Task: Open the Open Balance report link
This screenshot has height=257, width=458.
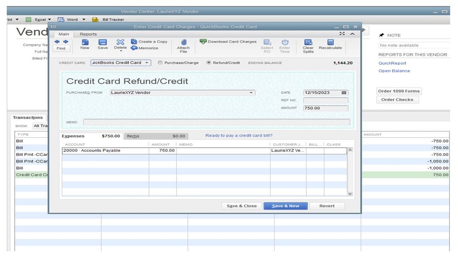Action: click(394, 71)
